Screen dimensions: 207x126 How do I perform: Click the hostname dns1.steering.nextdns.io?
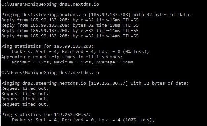(x=54, y=15)
